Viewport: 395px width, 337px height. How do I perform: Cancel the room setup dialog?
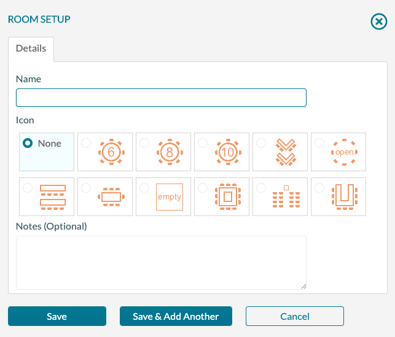tap(295, 316)
